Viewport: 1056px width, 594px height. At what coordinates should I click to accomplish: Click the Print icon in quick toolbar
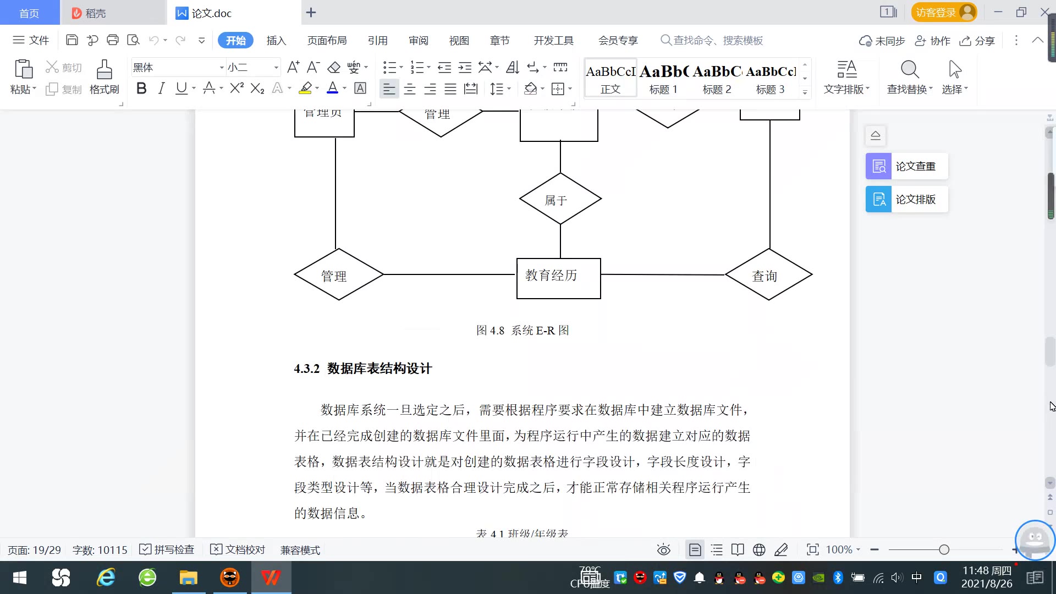point(113,40)
